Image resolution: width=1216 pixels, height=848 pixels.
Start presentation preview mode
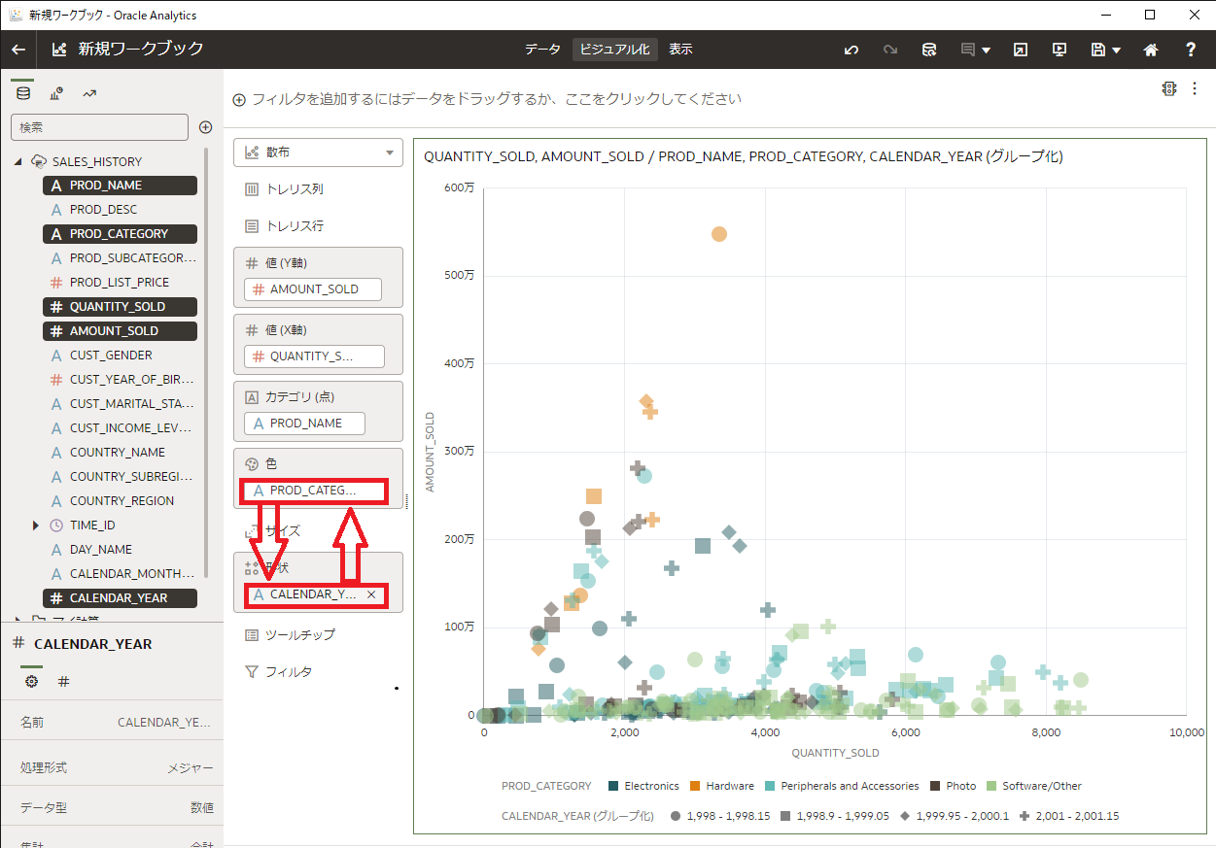point(1060,50)
